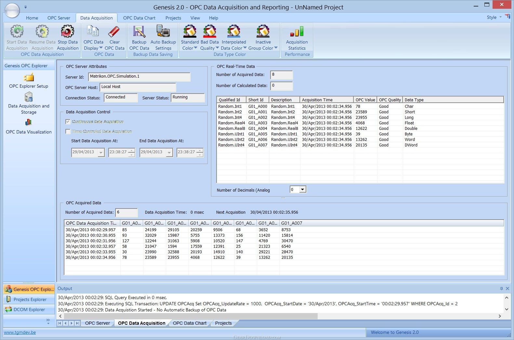This screenshot has height=340, width=514.
Task: Click the Interpolated Data Color icon
Action: (234, 31)
